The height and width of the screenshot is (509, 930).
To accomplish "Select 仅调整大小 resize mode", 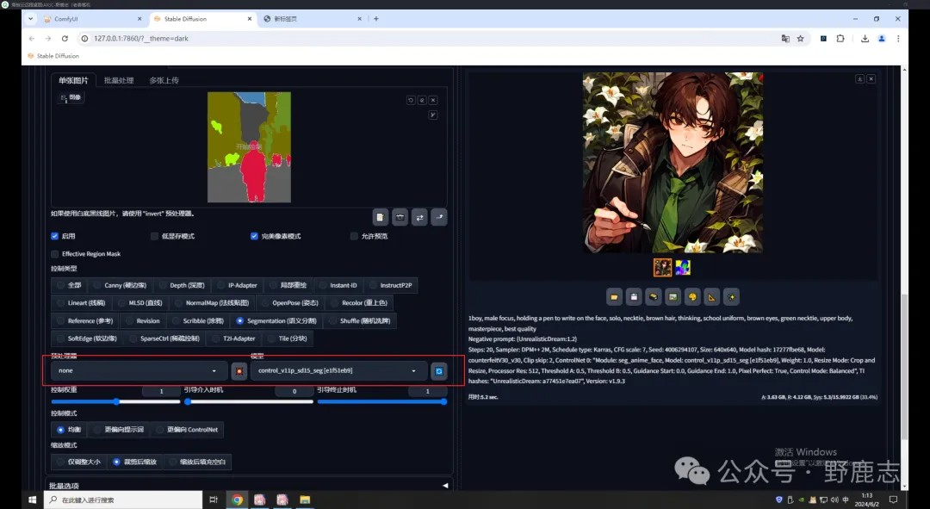I will click(x=78, y=462).
